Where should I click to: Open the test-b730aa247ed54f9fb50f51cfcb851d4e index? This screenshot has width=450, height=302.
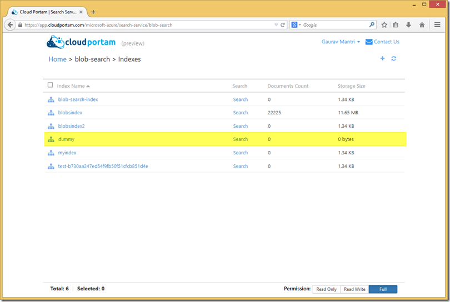[x=103, y=167]
